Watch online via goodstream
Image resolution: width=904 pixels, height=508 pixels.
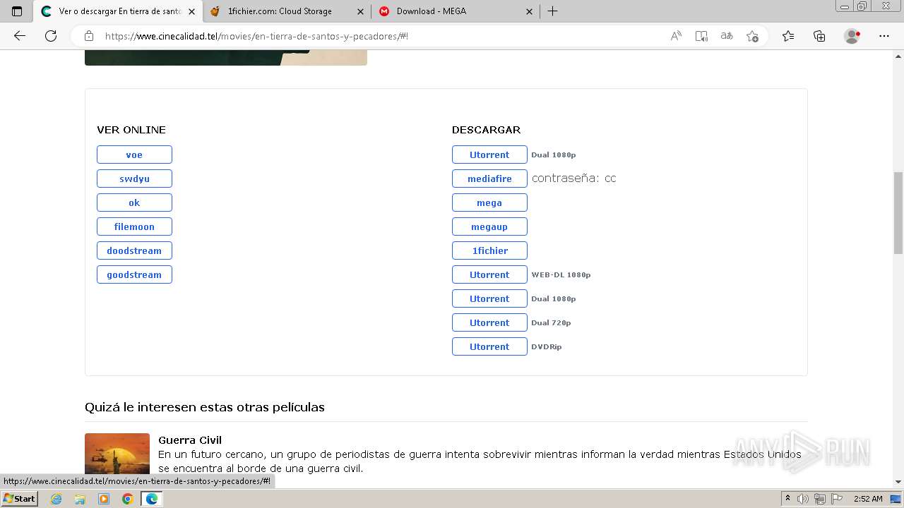point(134,274)
